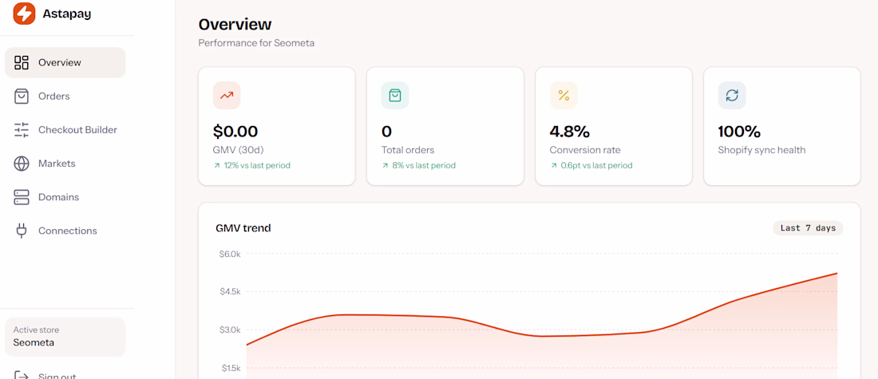Click the 4.8% conversion rate value

coord(569,132)
